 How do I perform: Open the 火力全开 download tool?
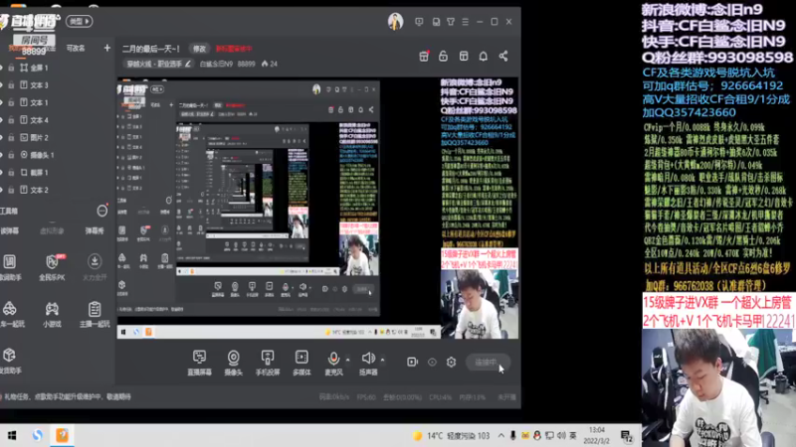click(x=95, y=267)
